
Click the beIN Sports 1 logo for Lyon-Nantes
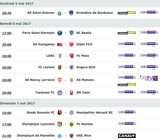click(127, 123)
